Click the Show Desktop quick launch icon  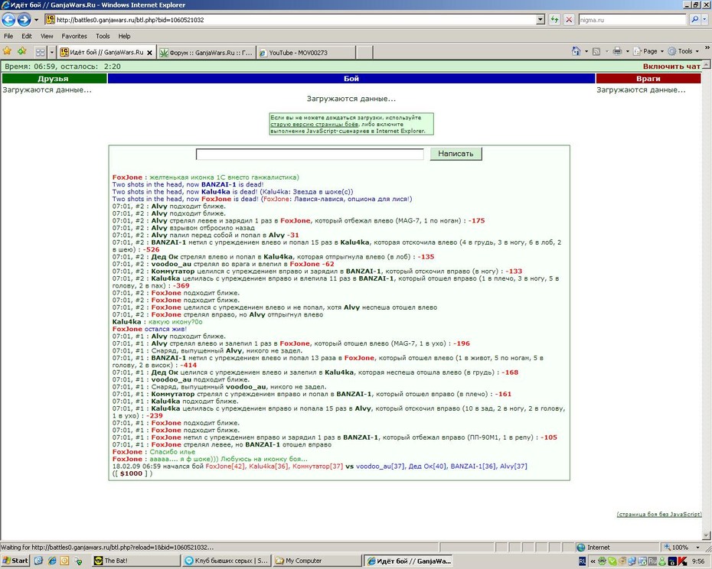pos(38,561)
